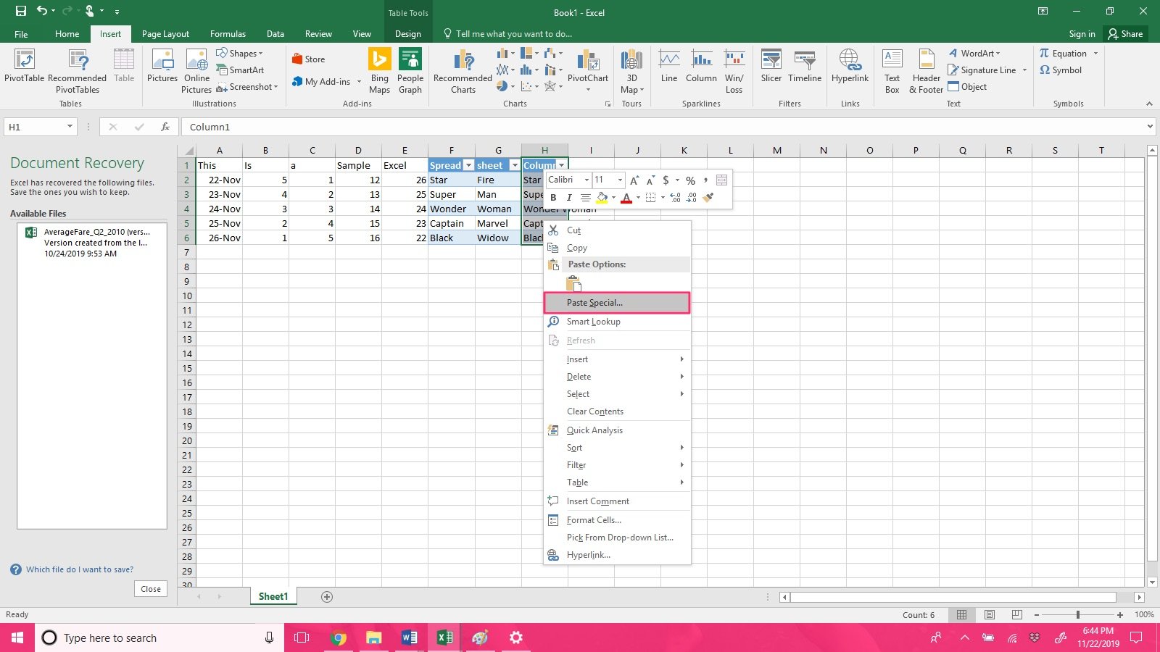Viewport: 1160px width, 652px height.
Task: Switch to Page Layout view in status bar
Action: (989, 614)
